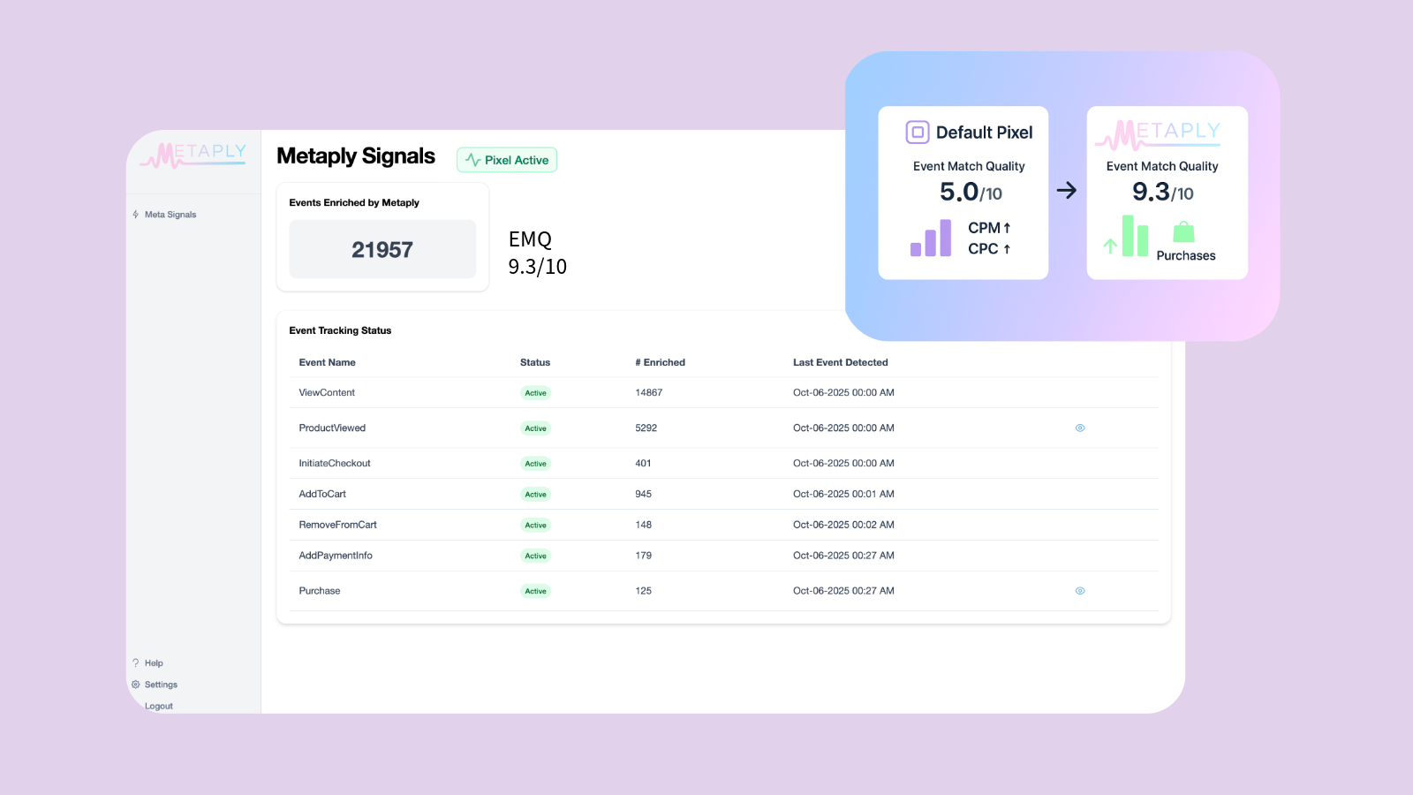Click the AddToCart date ending 00:01 AM
1413x795 pixels.
(843, 495)
